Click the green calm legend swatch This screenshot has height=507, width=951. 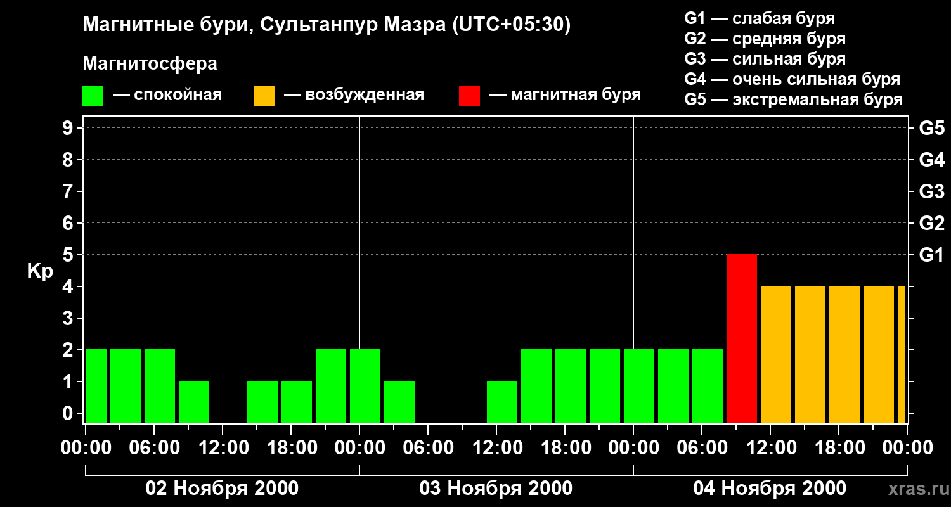coord(93,96)
